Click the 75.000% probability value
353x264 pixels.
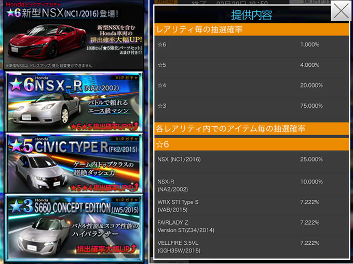[x=311, y=106]
